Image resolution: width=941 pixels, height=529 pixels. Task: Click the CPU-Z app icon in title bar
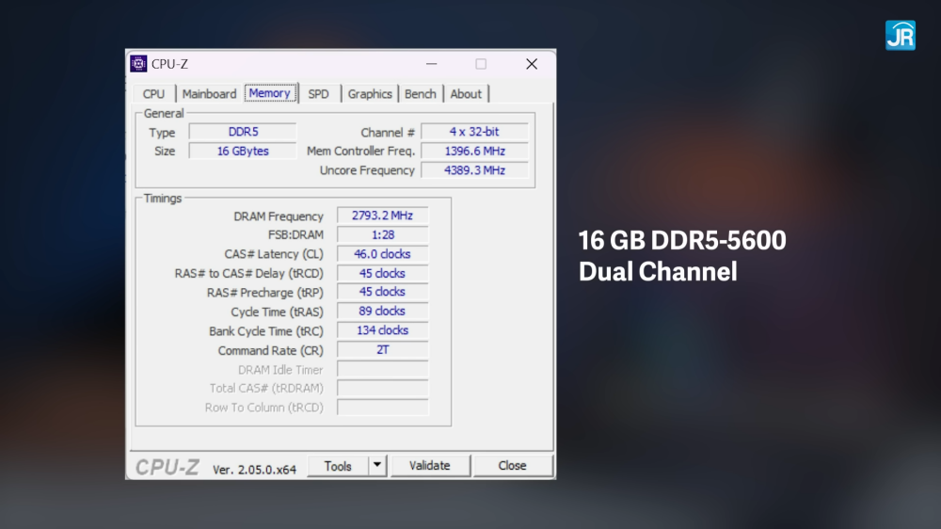pyautogui.click(x=138, y=64)
